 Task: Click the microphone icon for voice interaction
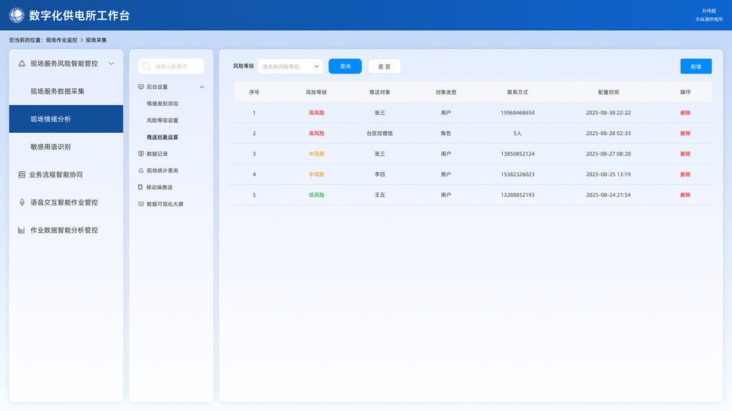[x=21, y=202]
